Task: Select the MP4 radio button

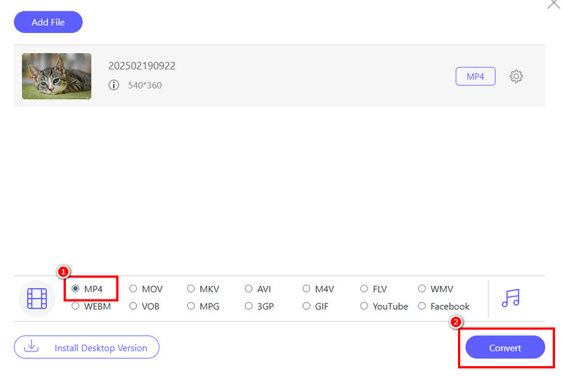Action: pos(76,289)
